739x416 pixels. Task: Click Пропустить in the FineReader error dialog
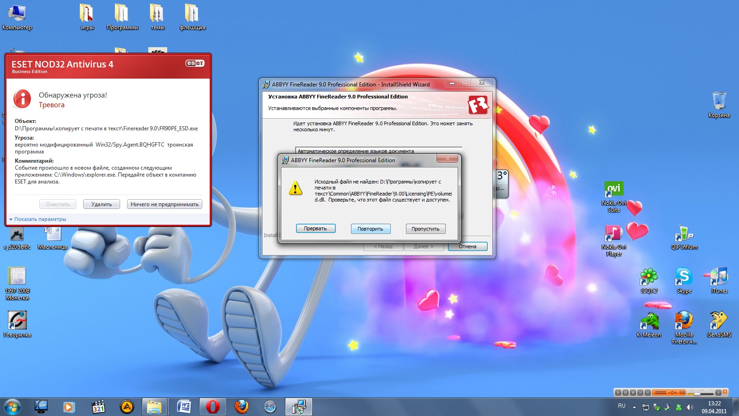click(x=425, y=229)
